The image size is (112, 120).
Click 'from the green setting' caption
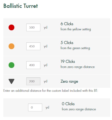tap(75, 48)
